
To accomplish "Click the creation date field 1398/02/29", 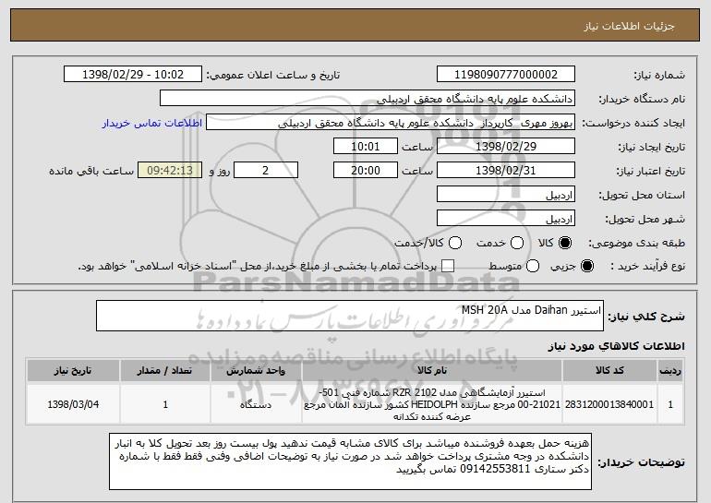I will click(506, 147).
